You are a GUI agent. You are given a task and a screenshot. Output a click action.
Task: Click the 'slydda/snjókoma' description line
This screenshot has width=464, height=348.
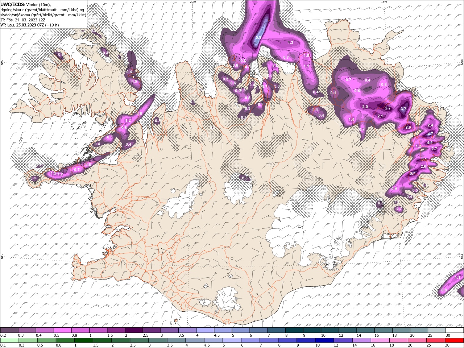coord(43,14)
